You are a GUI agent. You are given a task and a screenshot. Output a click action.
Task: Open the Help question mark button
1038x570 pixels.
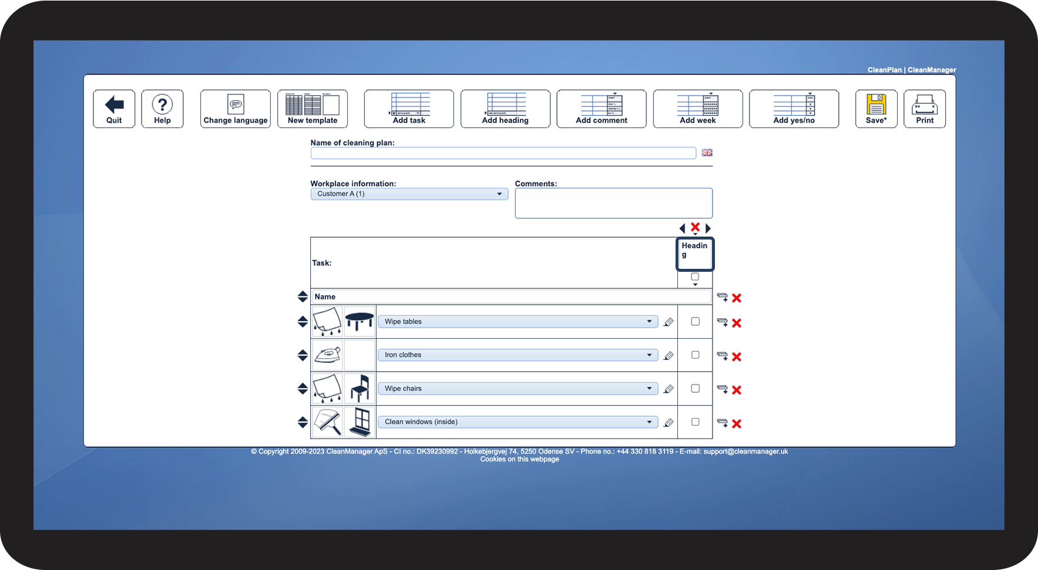(x=162, y=109)
